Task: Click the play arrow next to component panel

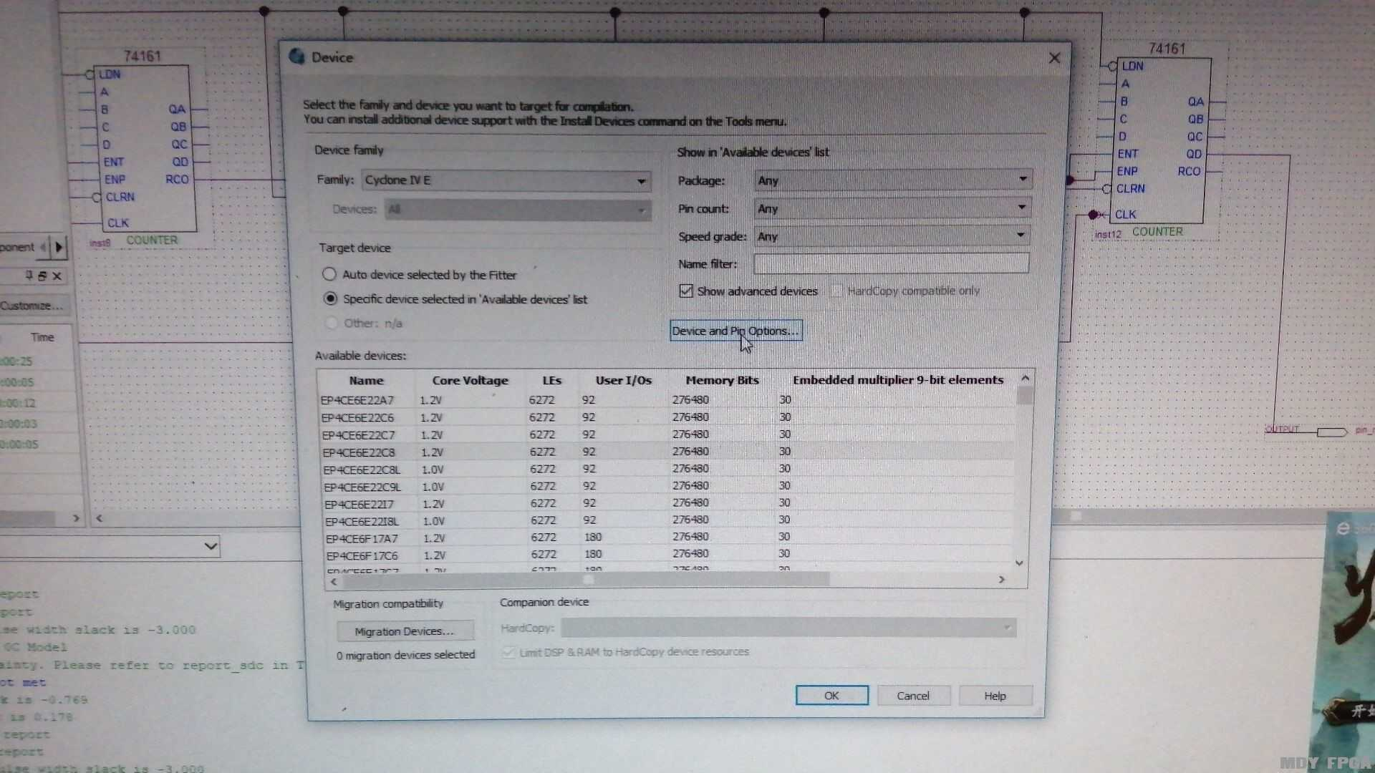Action: [x=59, y=247]
